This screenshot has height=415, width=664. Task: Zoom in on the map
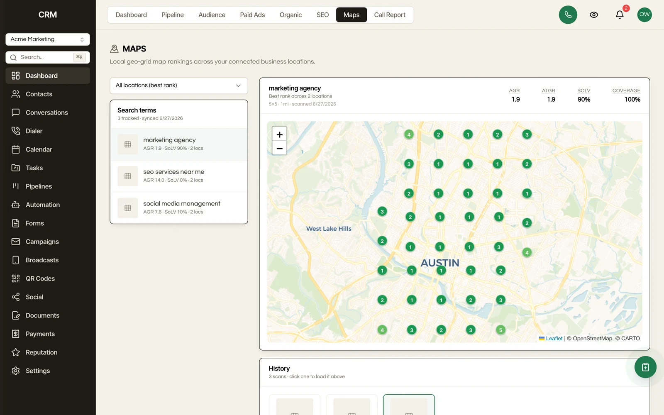pos(279,134)
